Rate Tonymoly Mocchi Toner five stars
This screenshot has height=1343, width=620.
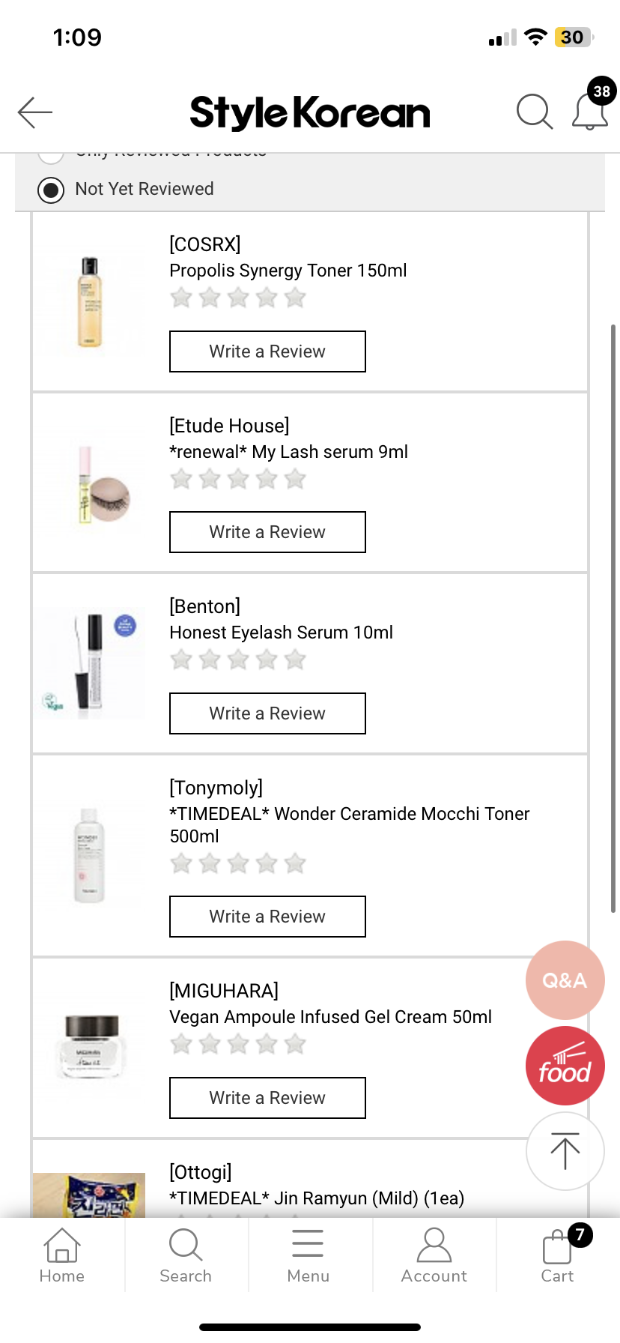(x=295, y=863)
